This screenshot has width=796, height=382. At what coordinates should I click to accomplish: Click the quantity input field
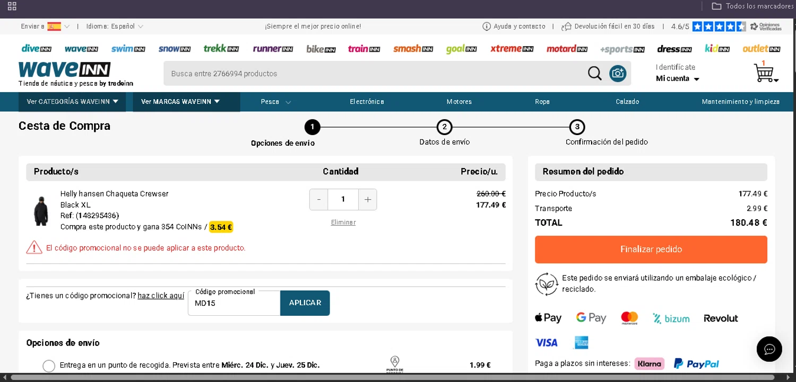(343, 200)
